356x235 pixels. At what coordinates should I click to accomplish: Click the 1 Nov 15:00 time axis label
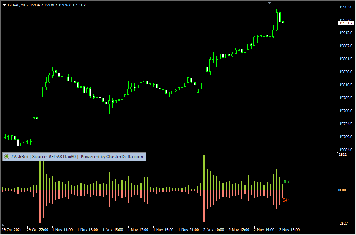pos(112,229)
